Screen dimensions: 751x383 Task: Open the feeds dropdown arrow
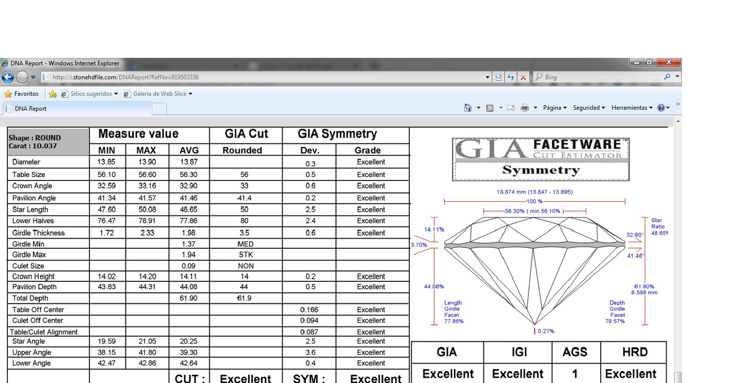click(x=501, y=108)
